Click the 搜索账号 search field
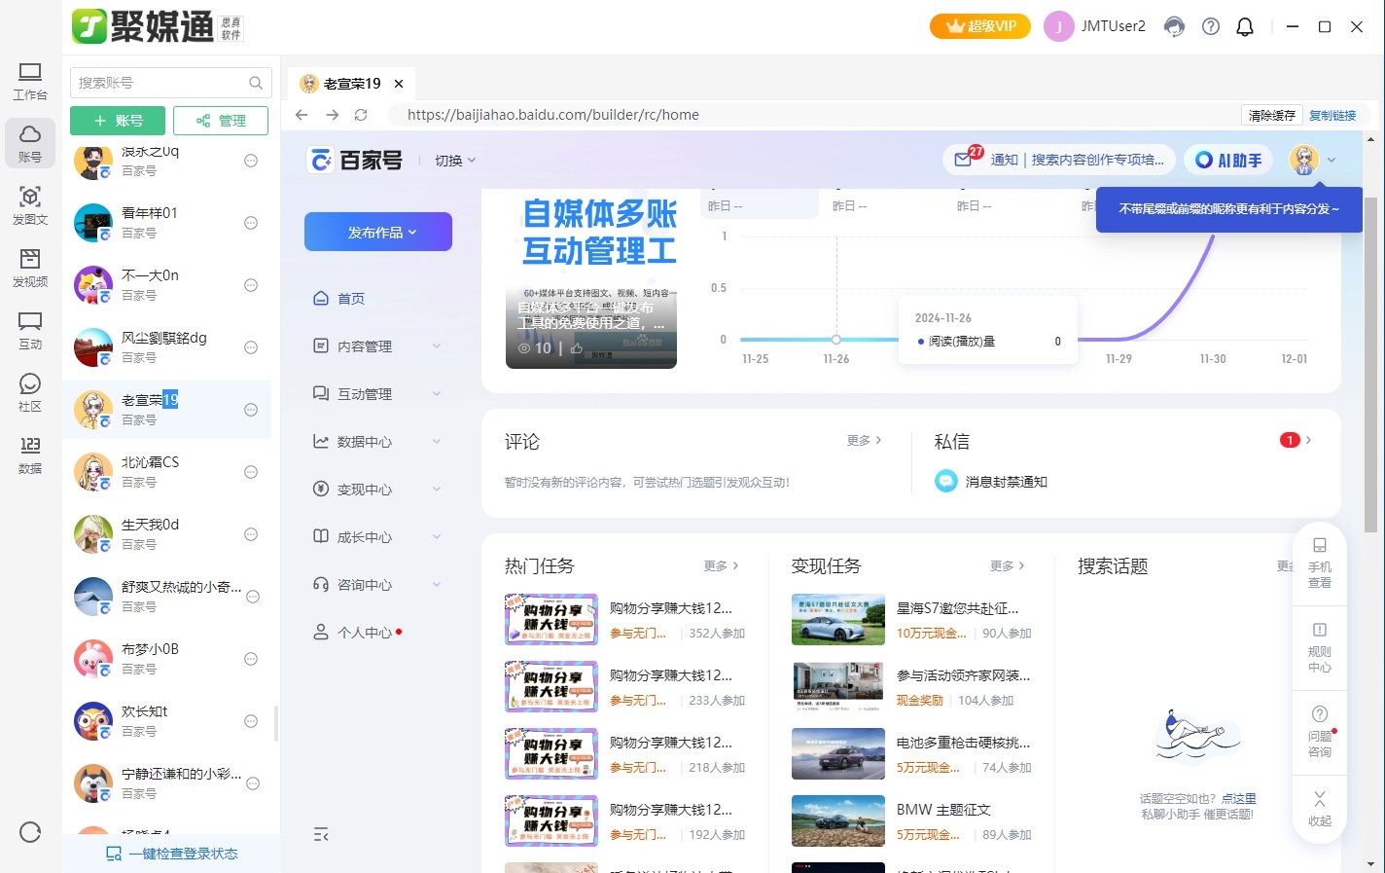Image resolution: width=1385 pixels, height=873 pixels. coord(160,83)
